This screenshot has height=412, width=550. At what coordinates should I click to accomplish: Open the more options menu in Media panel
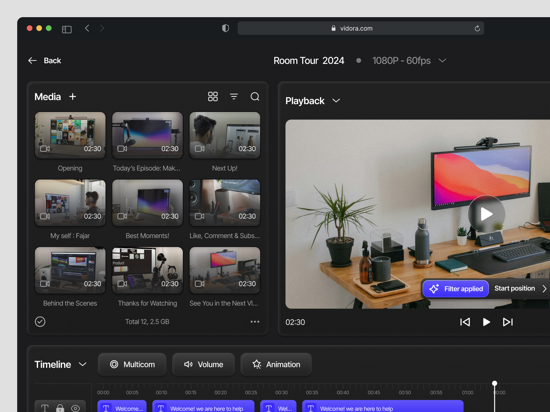coord(255,322)
